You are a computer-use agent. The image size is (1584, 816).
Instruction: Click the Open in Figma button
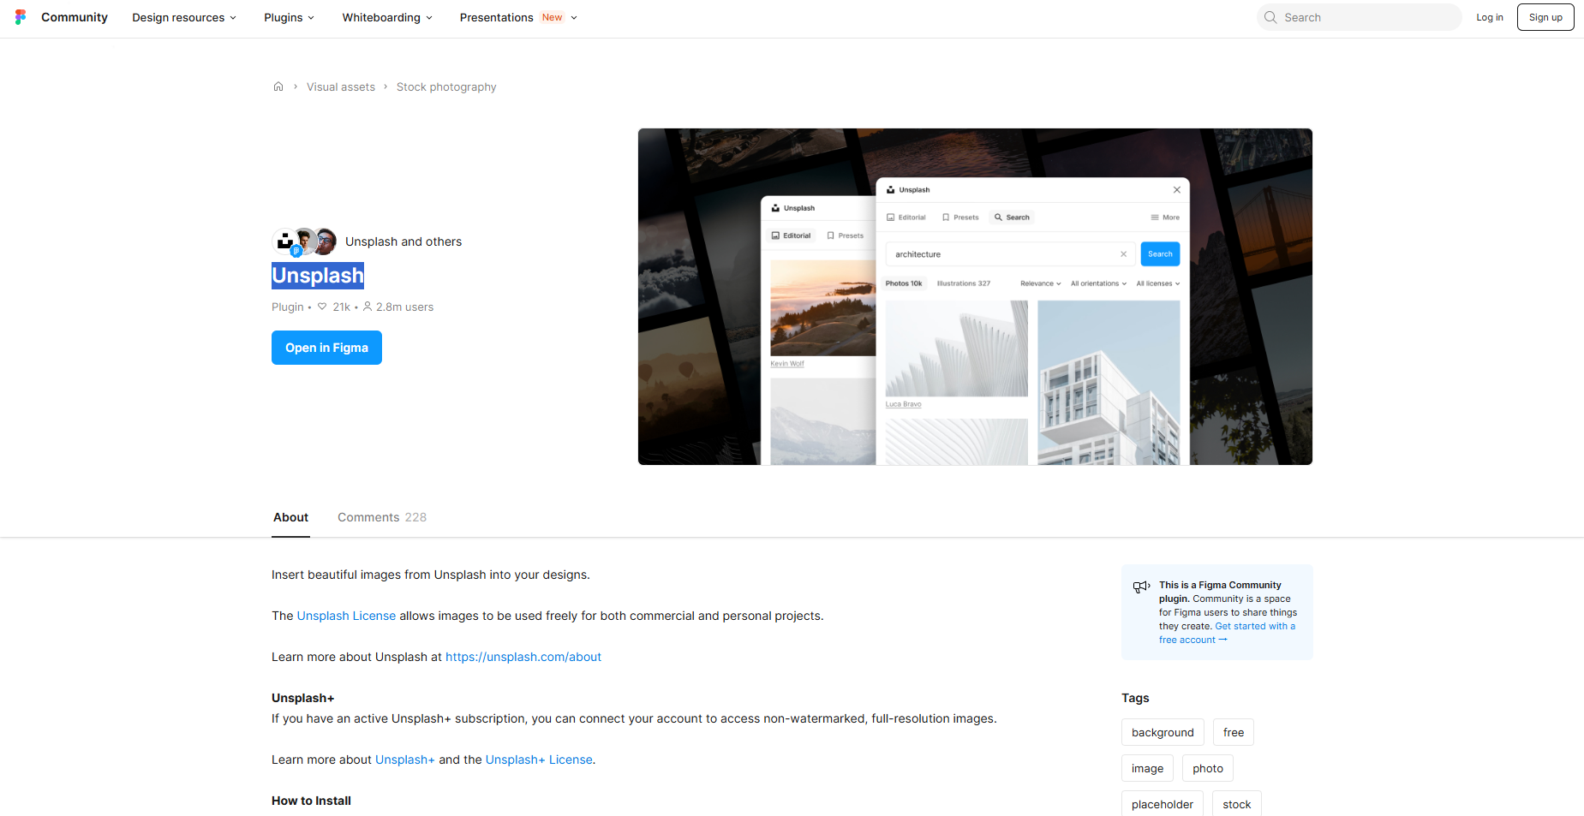click(326, 348)
